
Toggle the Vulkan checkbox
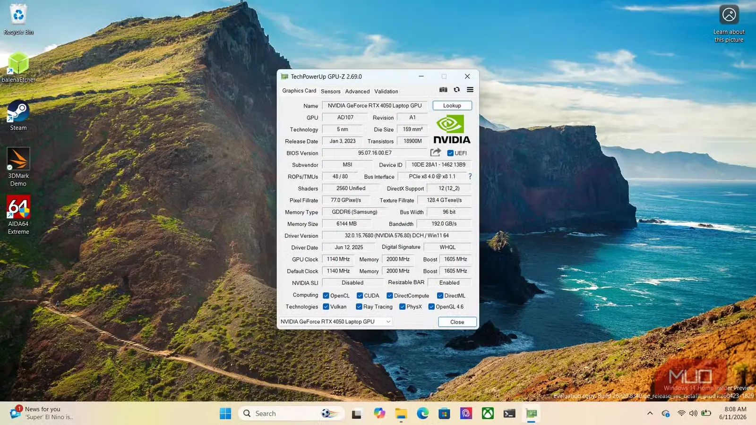tap(326, 306)
